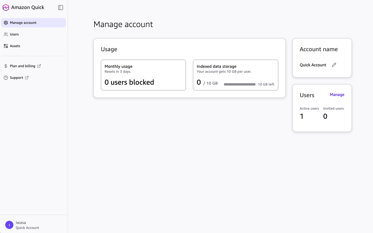Click the purple user avatar labeled I

click(9, 225)
